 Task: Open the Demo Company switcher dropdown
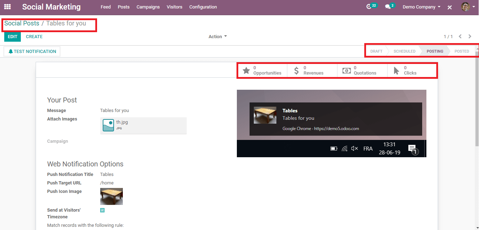421,7
